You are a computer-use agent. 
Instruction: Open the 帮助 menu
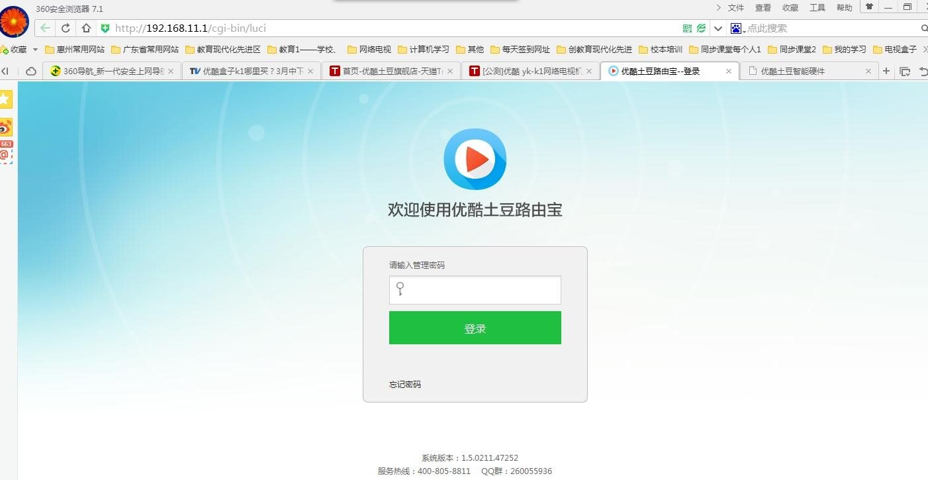click(845, 8)
